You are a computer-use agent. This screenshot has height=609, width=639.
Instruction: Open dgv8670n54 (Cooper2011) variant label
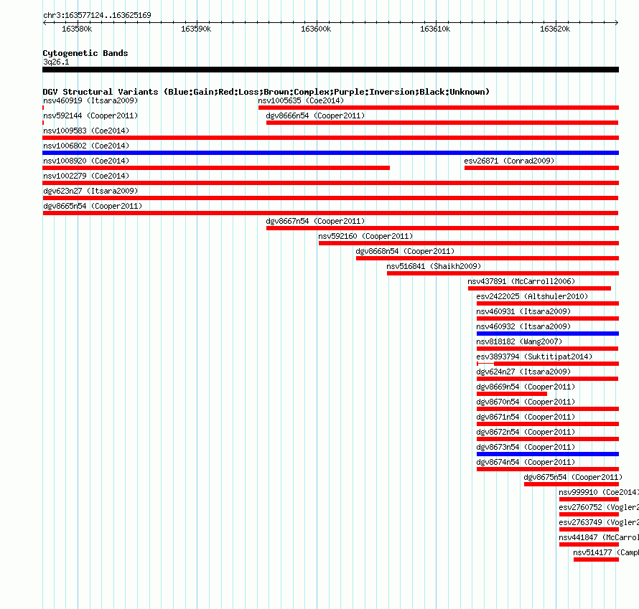[526, 402]
